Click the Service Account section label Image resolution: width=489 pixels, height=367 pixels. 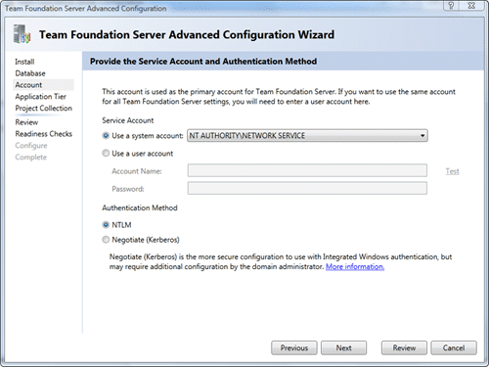[x=128, y=120]
